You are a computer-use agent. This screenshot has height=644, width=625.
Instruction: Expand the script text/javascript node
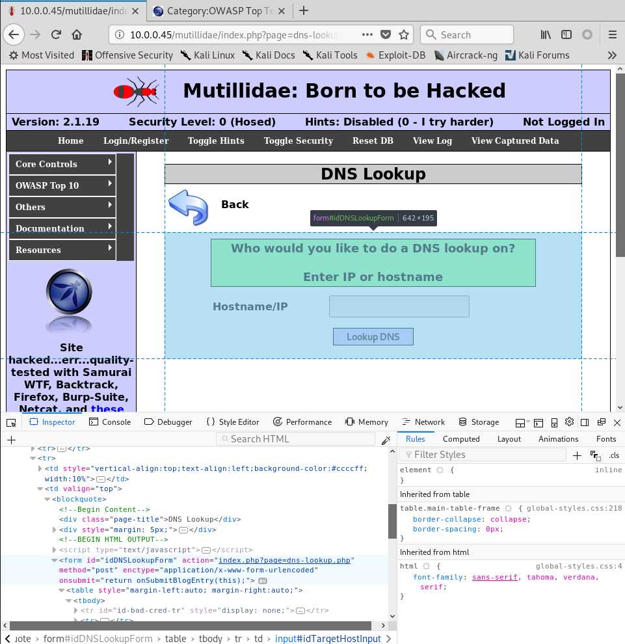pyautogui.click(x=54, y=550)
